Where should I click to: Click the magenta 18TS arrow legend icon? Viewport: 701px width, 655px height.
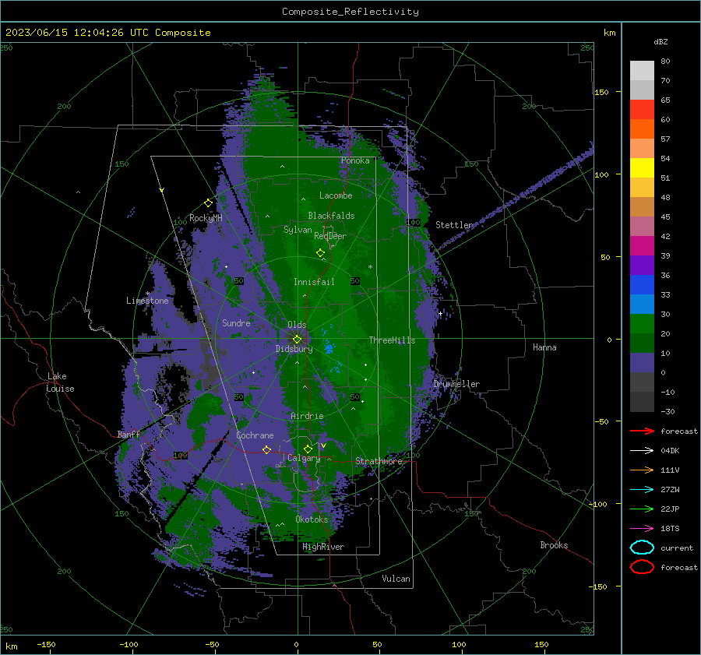click(642, 529)
